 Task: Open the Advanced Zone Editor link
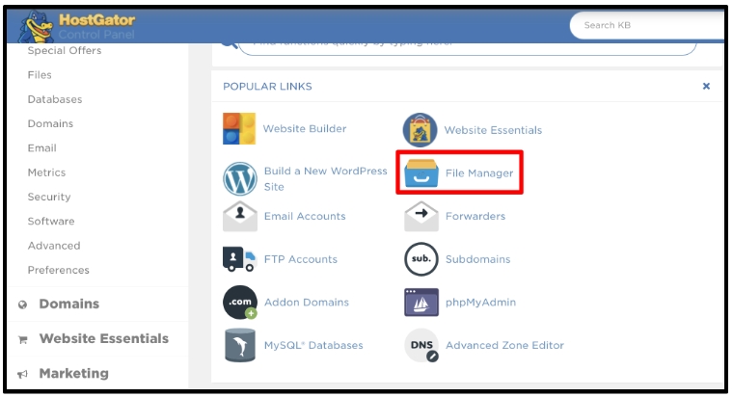[504, 345]
